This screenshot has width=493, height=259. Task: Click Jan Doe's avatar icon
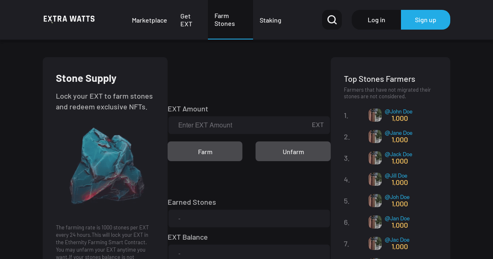[375, 222]
